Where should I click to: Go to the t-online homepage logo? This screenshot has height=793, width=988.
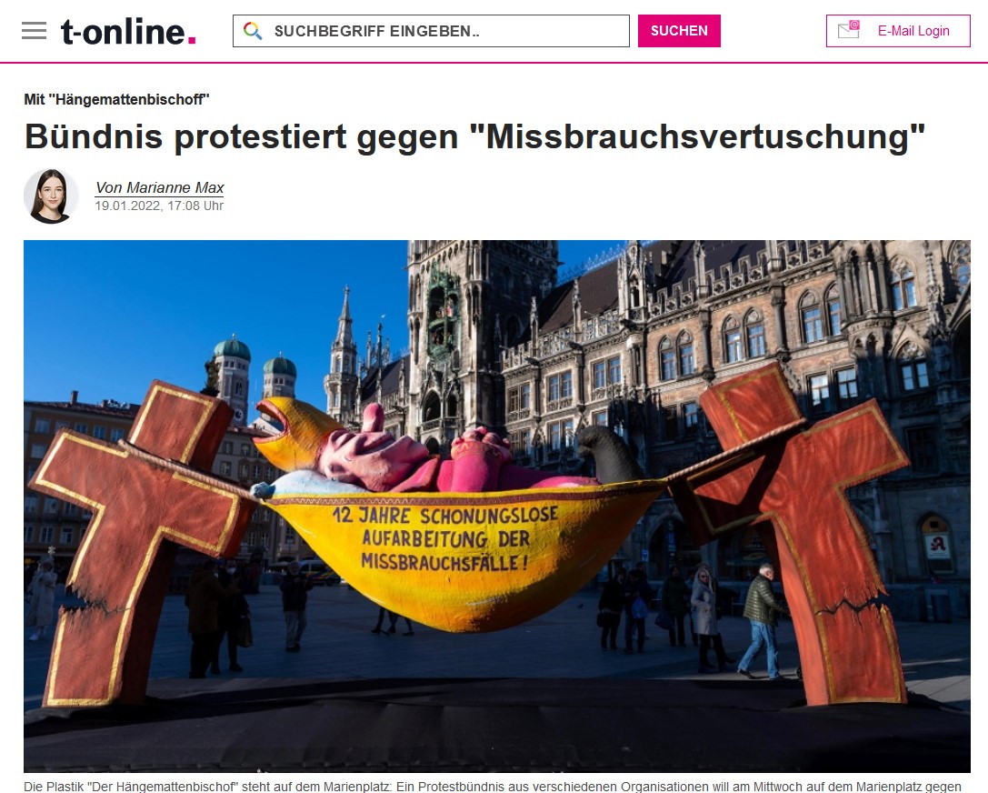(x=128, y=32)
